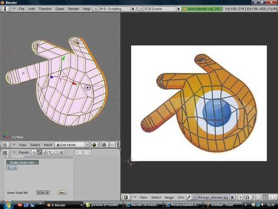Viewport: 278px width, 209px height.
Task: Collapse the top header menus with the triangle
Action: pos(14,9)
